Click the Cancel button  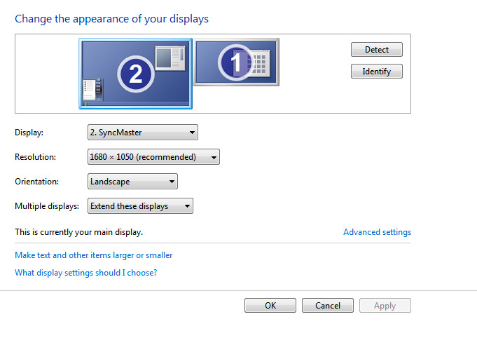click(328, 306)
